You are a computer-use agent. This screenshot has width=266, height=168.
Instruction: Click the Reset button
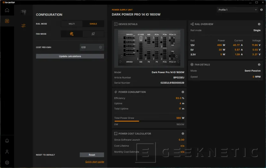tap(92, 155)
